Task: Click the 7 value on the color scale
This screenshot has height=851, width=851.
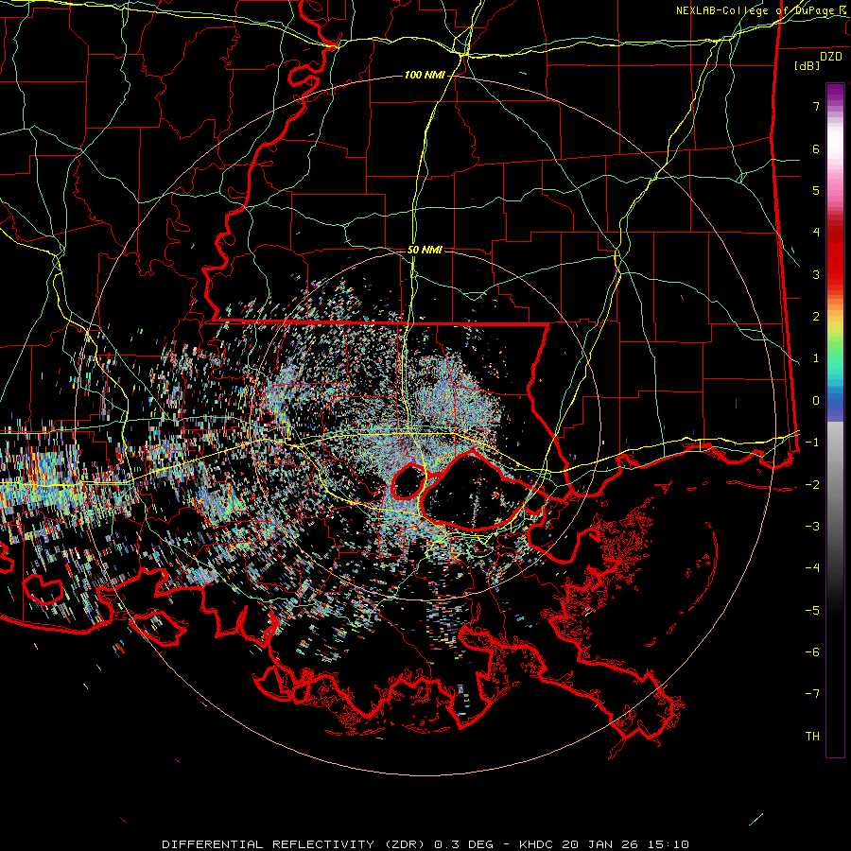Action: coord(816,106)
